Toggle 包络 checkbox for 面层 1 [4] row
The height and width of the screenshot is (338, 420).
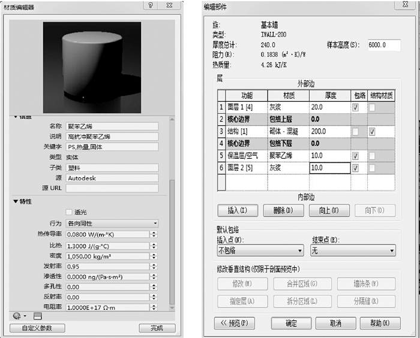(x=355, y=108)
